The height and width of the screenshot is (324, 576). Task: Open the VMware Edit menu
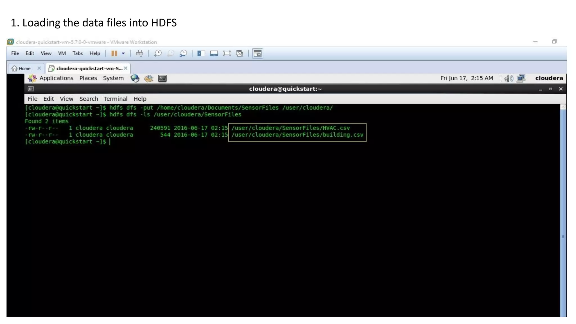coord(30,53)
